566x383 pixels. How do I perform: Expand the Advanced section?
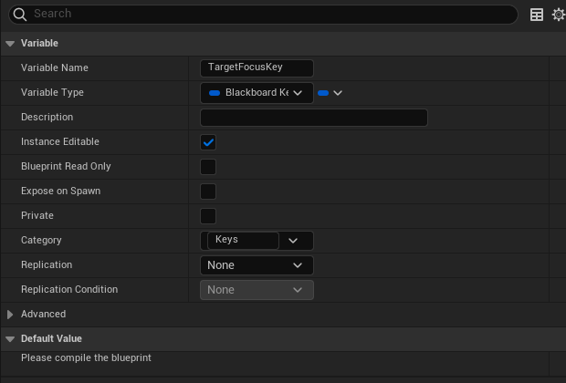tap(10, 315)
